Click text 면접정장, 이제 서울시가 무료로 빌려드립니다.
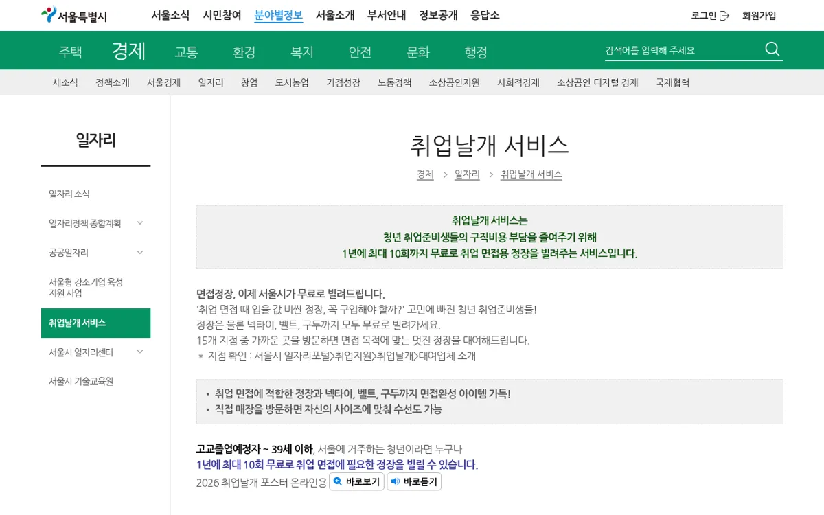 (x=290, y=294)
